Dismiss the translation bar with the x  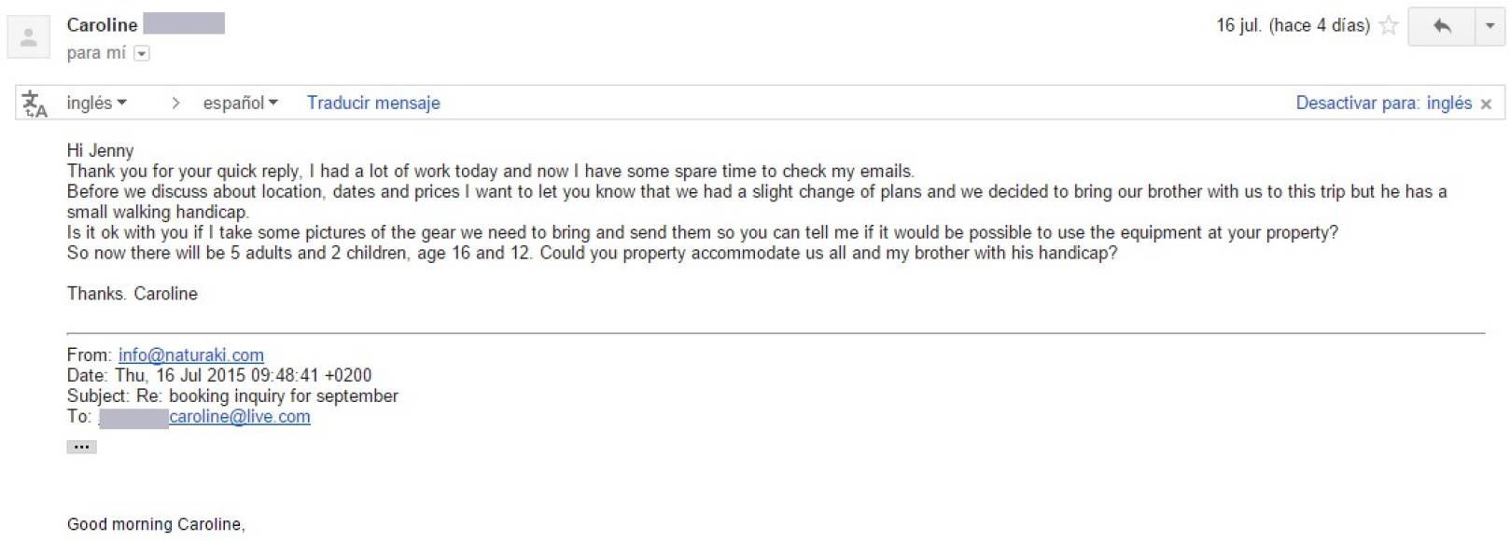coord(1486,104)
